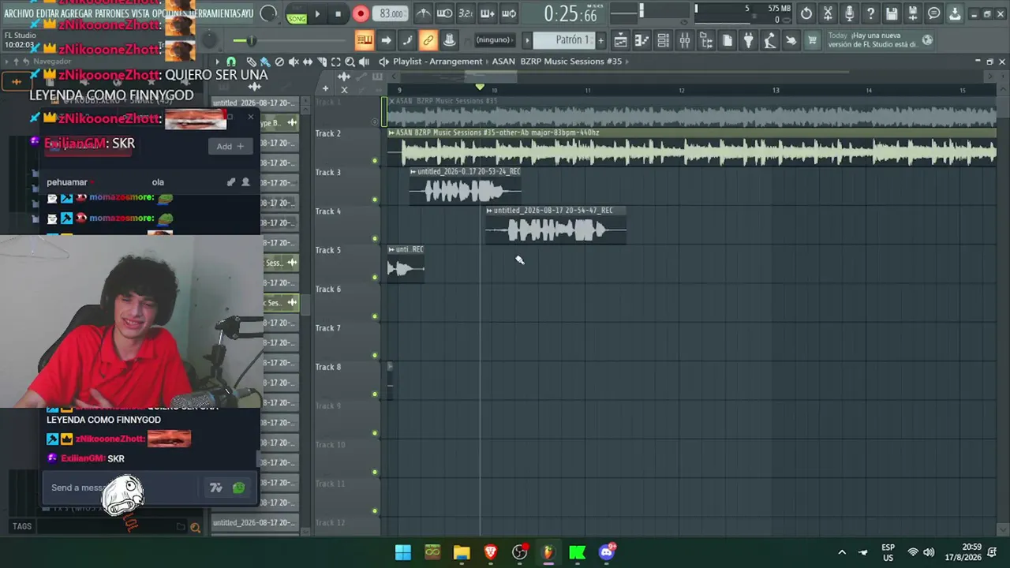Click the red Record button

coord(361,13)
